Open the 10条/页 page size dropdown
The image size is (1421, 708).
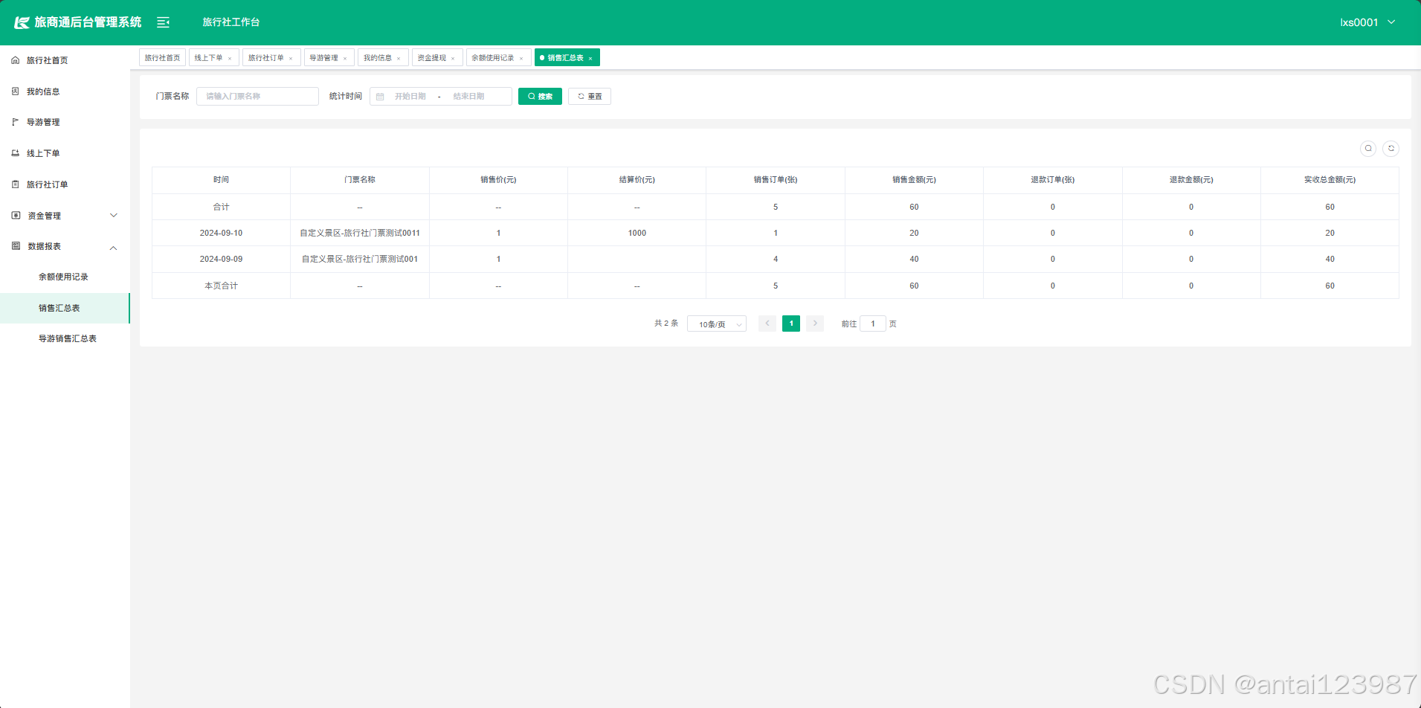point(717,324)
